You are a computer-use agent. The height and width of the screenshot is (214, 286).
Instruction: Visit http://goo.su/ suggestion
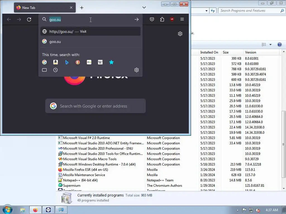coord(90,31)
